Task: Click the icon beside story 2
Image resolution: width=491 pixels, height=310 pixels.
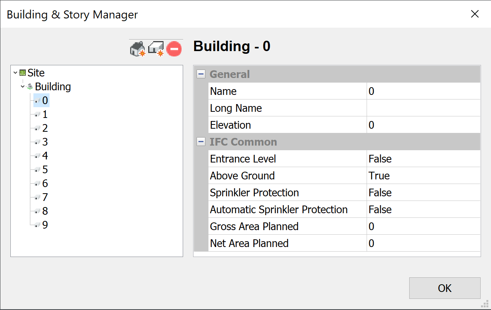Action: [x=37, y=128]
